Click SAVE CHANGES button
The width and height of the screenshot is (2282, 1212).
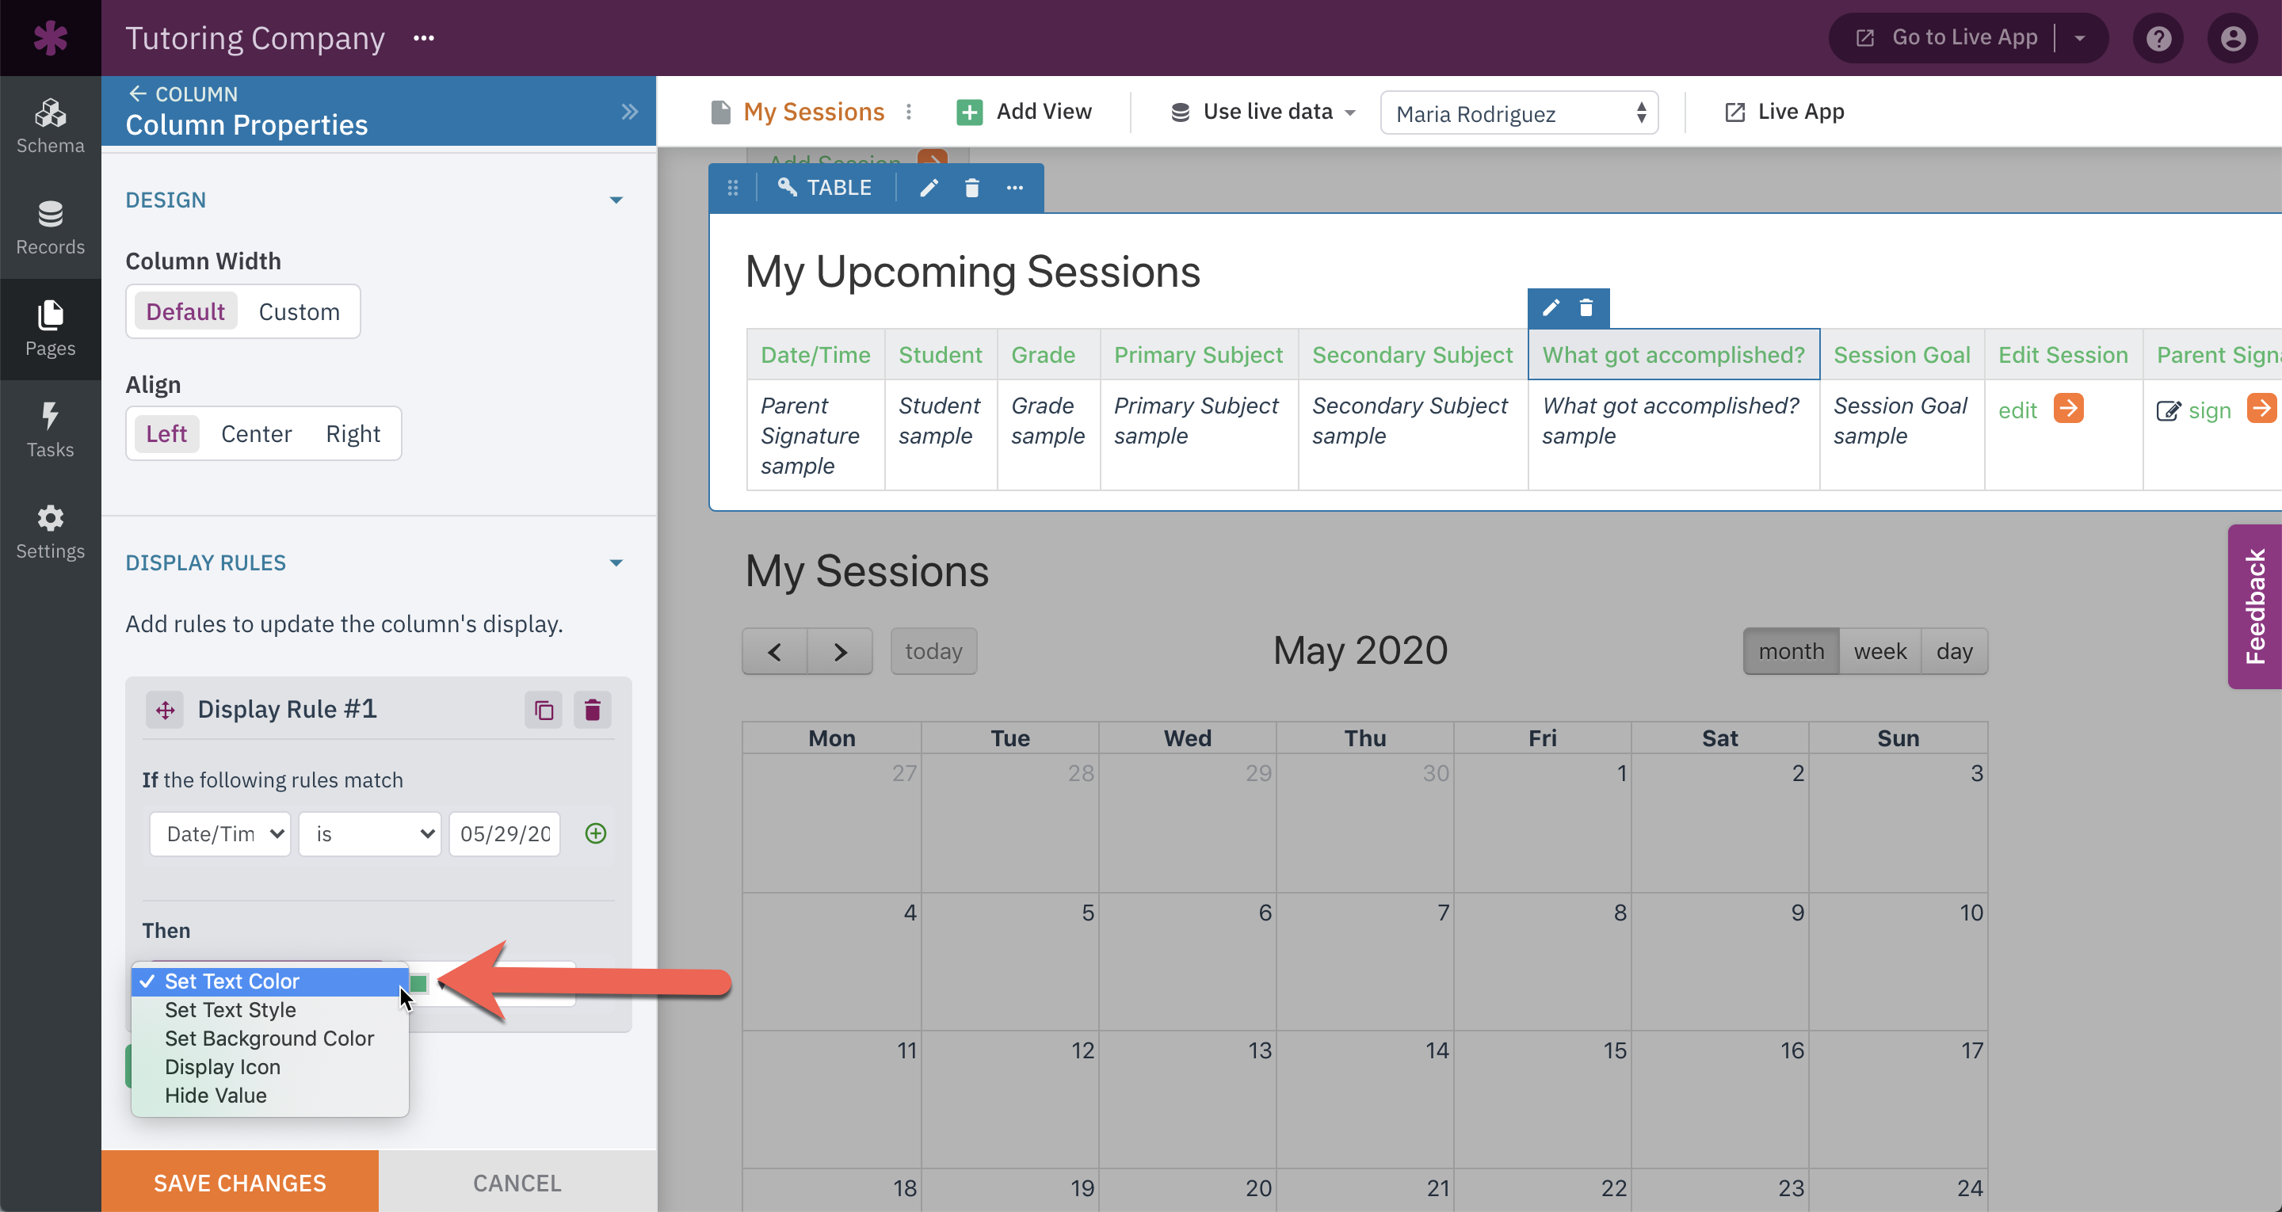tap(240, 1182)
